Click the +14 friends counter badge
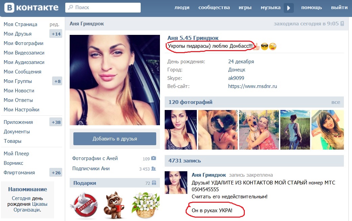Screen dimensions: 352x221 point(56,34)
